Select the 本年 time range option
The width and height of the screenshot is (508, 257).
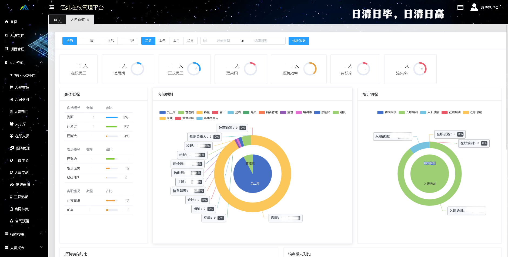pyautogui.click(x=162, y=41)
